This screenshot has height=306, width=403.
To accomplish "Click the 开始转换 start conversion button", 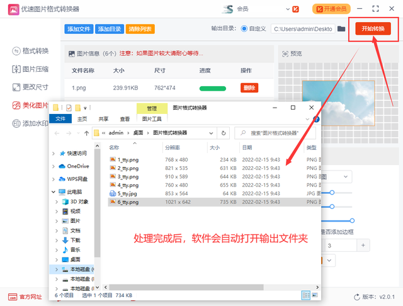I will click(373, 28).
